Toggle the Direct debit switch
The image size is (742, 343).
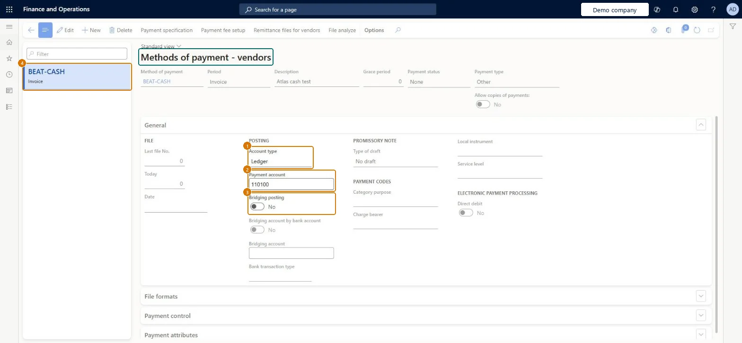466,213
